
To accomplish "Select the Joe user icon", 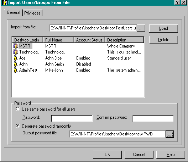I will (x=15, y=58).
